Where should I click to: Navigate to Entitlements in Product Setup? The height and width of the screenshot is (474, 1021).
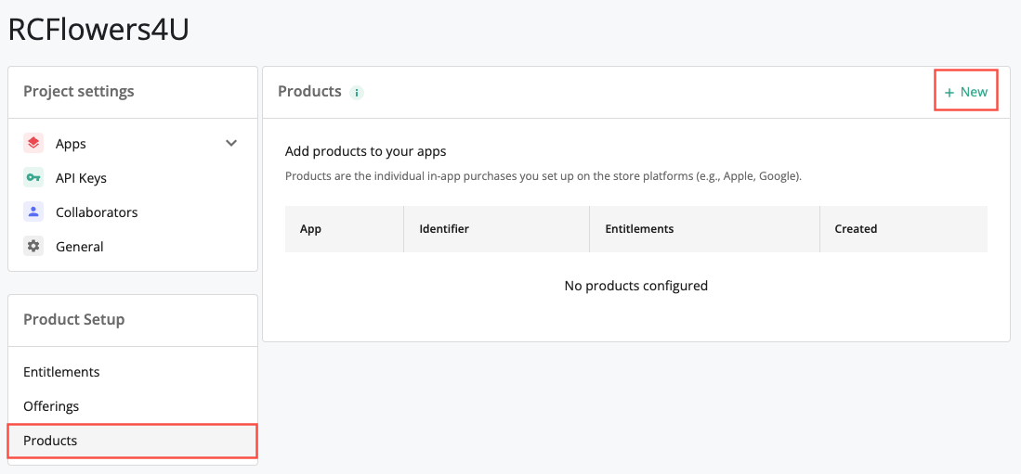(61, 372)
